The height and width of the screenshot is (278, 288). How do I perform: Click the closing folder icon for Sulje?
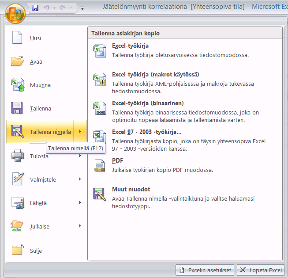point(18,250)
